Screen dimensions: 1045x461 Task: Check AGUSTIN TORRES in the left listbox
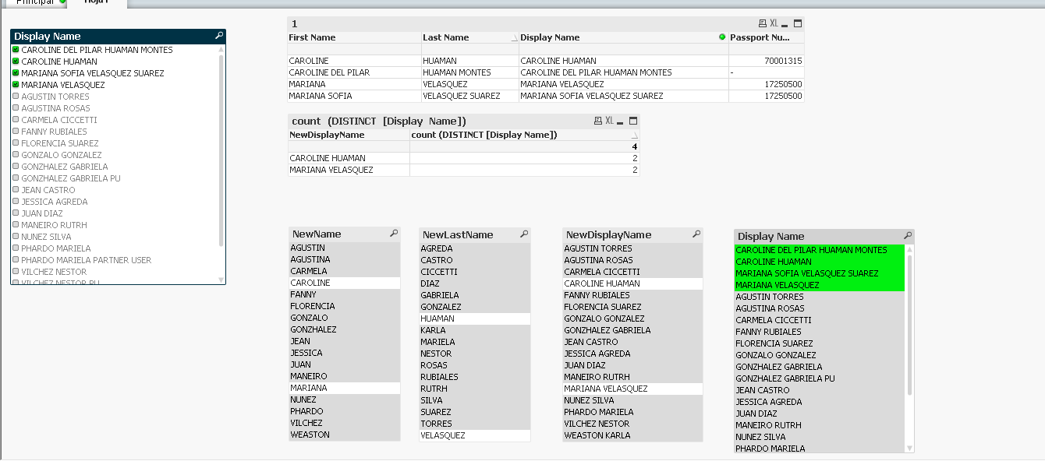click(x=16, y=96)
